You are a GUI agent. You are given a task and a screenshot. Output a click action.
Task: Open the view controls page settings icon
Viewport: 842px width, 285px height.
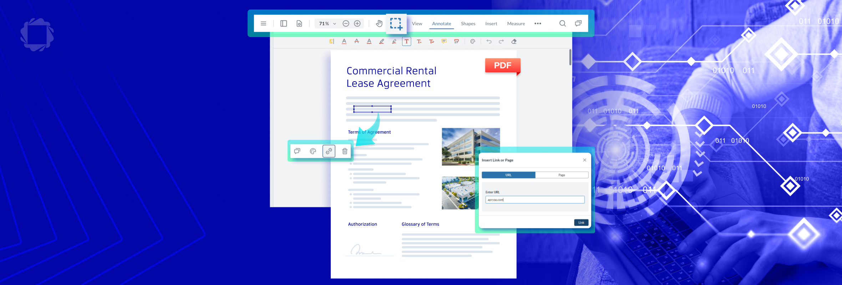point(299,24)
